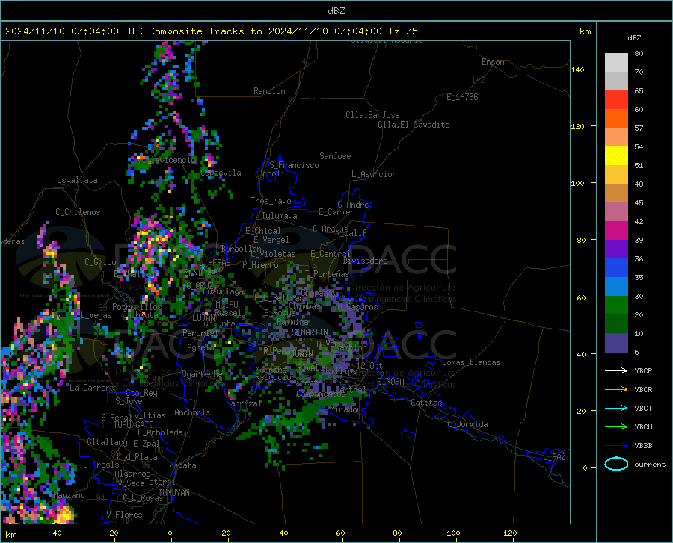Click the 'km' unit label at bottom left
This screenshot has width=673, height=543.
[10, 535]
